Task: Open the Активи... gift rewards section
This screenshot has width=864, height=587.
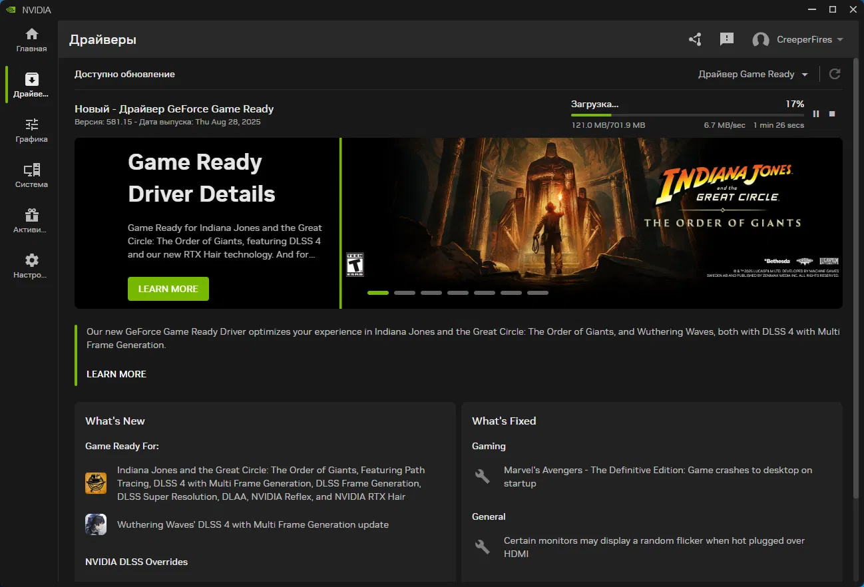Action: pos(31,221)
